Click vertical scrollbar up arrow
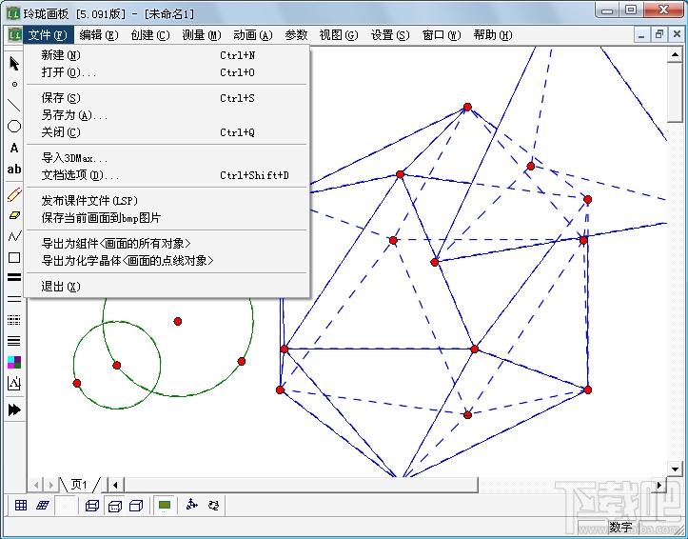This screenshot has width=688, height=539. pyautogui.click(x=675, y=54)
